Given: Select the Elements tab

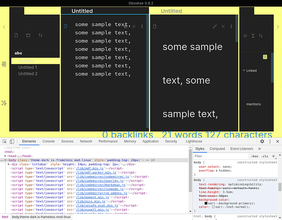Looking at the screenshot, I should pos(29,141).
